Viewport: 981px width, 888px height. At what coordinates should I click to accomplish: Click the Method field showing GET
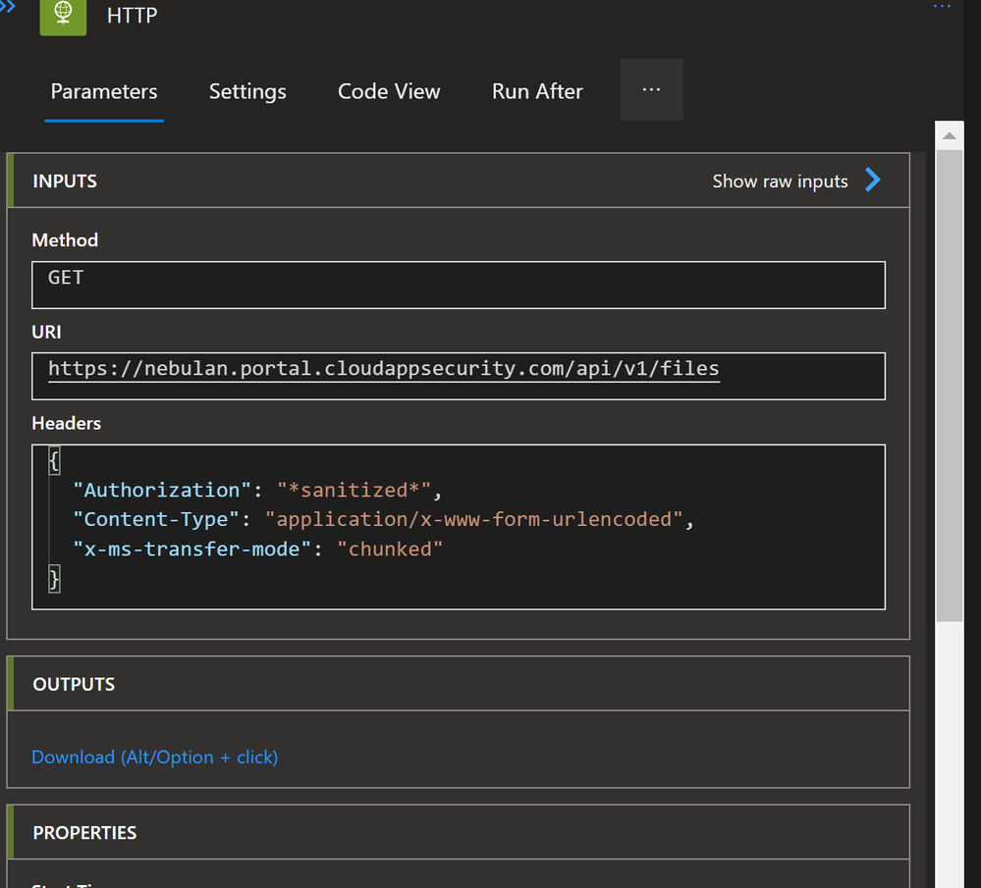(458, 285)
